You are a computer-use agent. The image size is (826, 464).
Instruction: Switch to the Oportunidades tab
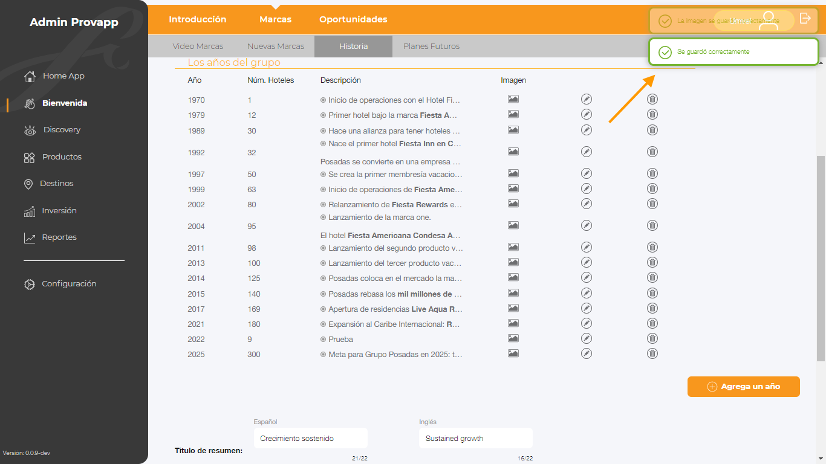(x=354, y=19)
